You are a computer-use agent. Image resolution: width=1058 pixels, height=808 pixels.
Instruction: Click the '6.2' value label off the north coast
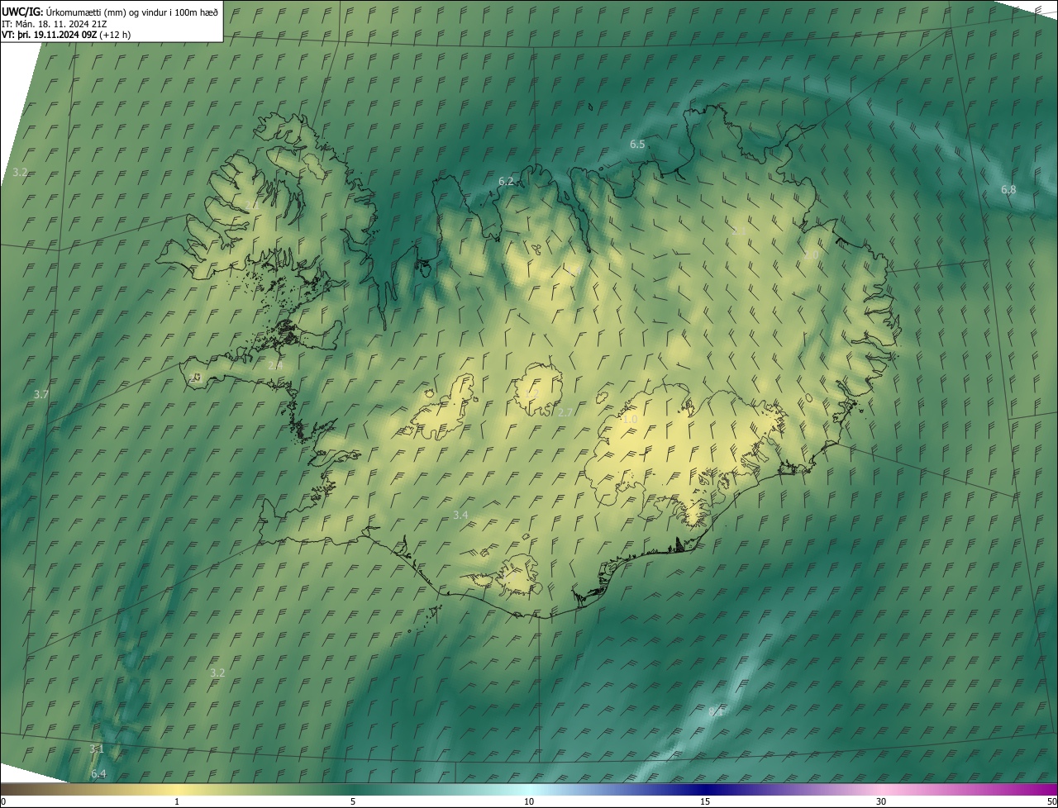[506, 181]
